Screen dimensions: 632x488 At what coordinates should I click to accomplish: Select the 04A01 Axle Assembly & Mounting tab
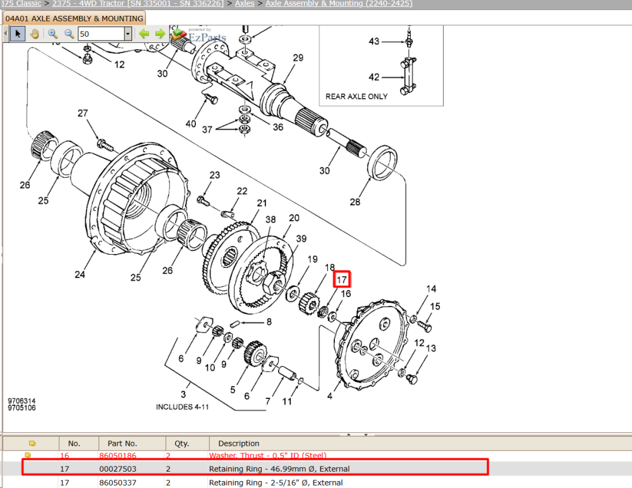pyautogui.click(x=74, y=18)
